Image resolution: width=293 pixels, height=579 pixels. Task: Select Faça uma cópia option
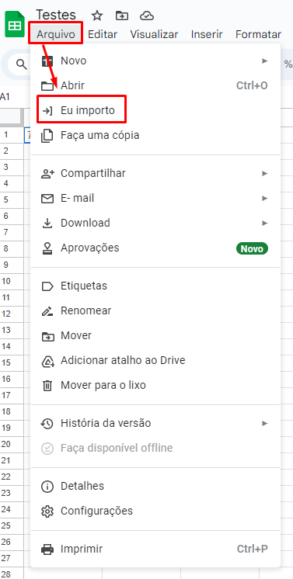[155, 135]
